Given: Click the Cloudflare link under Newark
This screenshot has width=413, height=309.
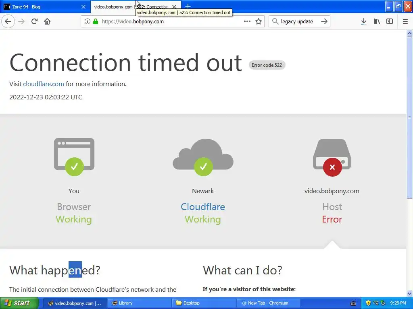Looking at the screenshot, I should point(203,207).
